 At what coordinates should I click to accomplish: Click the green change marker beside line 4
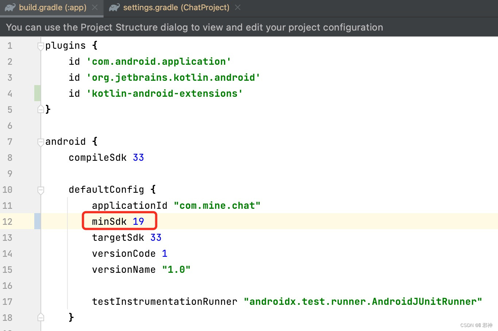point(37,93)
